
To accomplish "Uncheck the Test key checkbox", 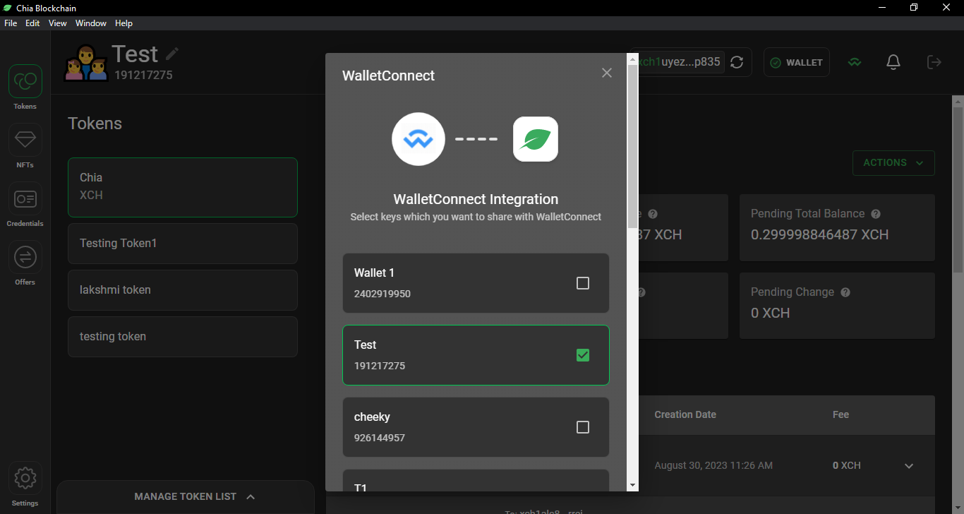I will (x=583, y=355).
